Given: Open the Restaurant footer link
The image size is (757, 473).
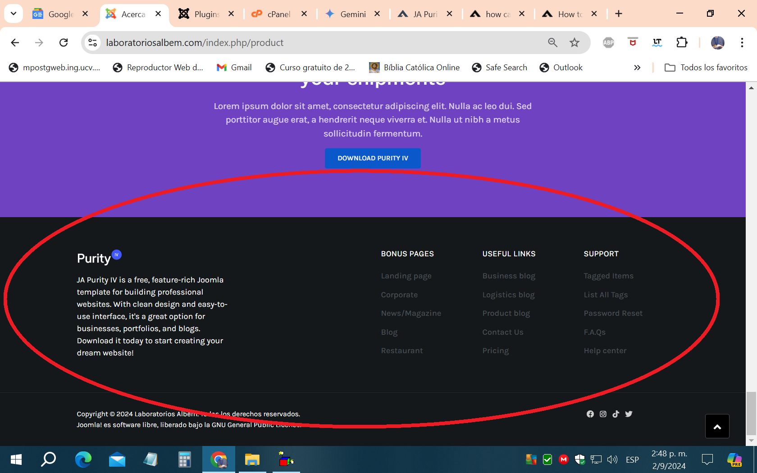Looking at the screenshot, I should point(402,350).
